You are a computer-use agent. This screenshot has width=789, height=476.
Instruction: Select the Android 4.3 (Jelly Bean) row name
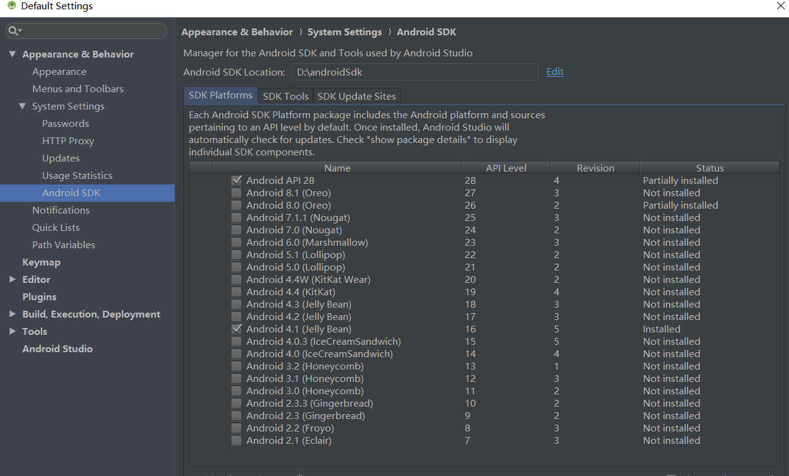[x=299, y=305]
